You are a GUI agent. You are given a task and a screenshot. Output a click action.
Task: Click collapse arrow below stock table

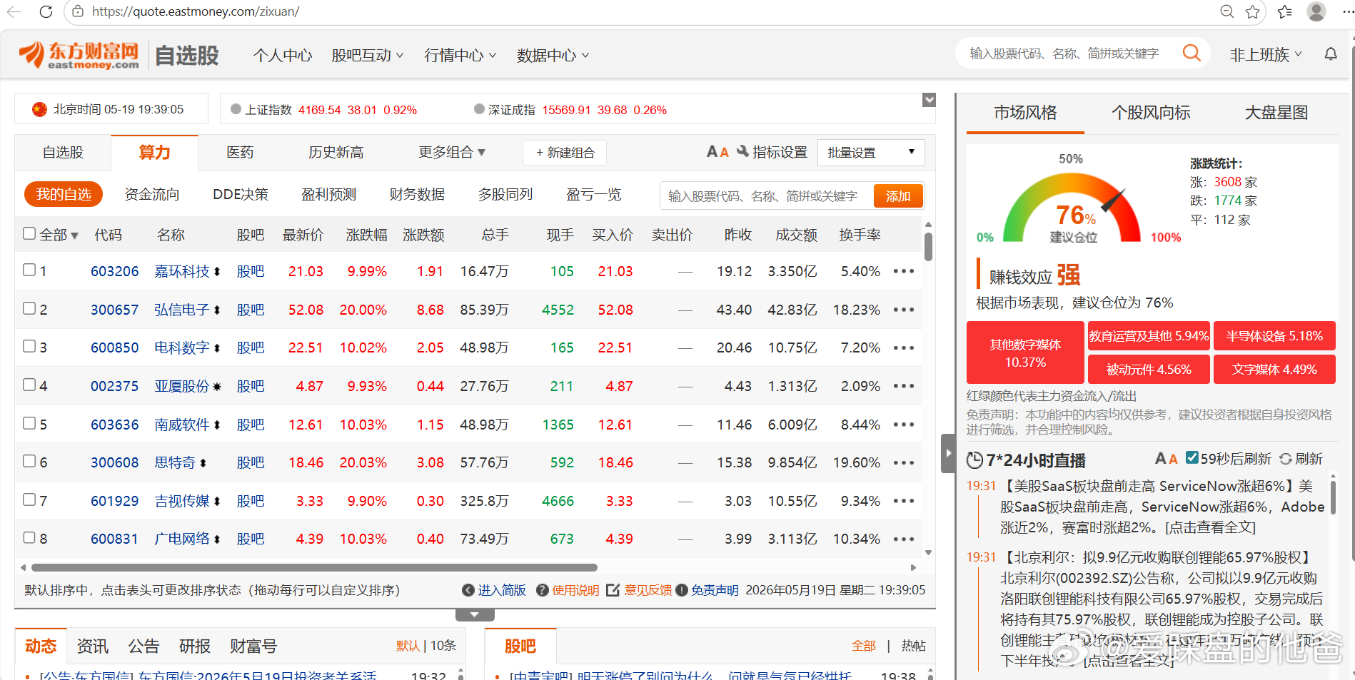point(475,615)
